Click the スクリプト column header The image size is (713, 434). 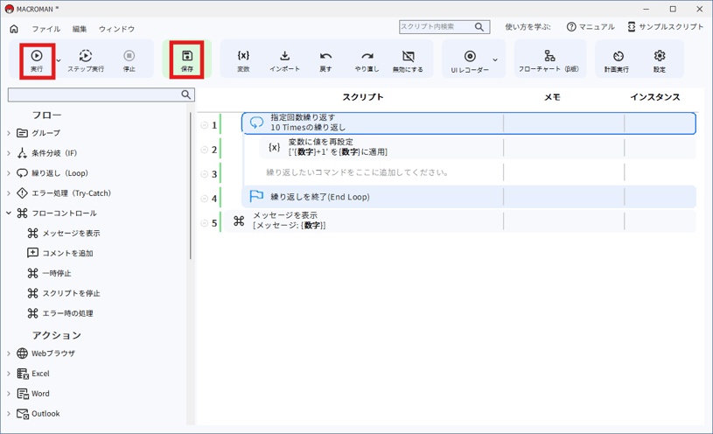point(363,97)
